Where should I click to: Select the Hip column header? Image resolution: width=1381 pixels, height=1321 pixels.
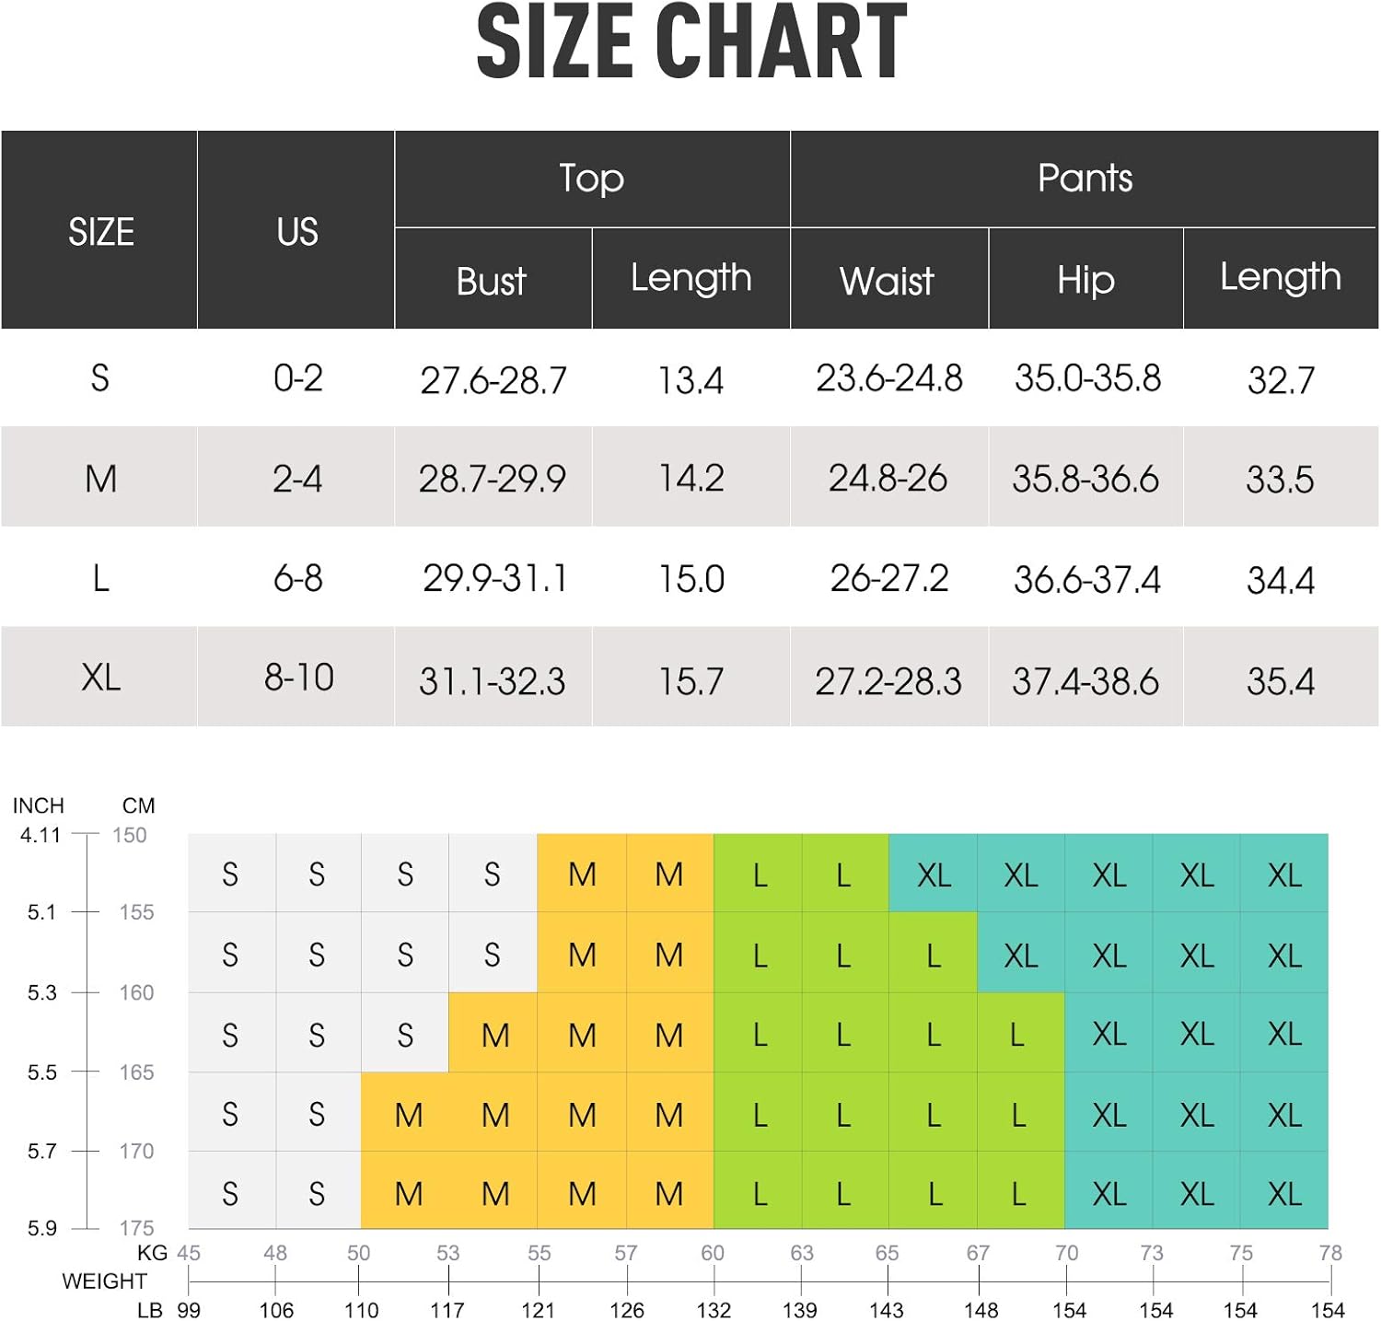pos(1085,280)
